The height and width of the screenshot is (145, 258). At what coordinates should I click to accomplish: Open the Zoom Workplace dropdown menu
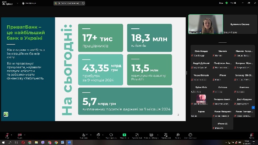[x=17, y=3]
